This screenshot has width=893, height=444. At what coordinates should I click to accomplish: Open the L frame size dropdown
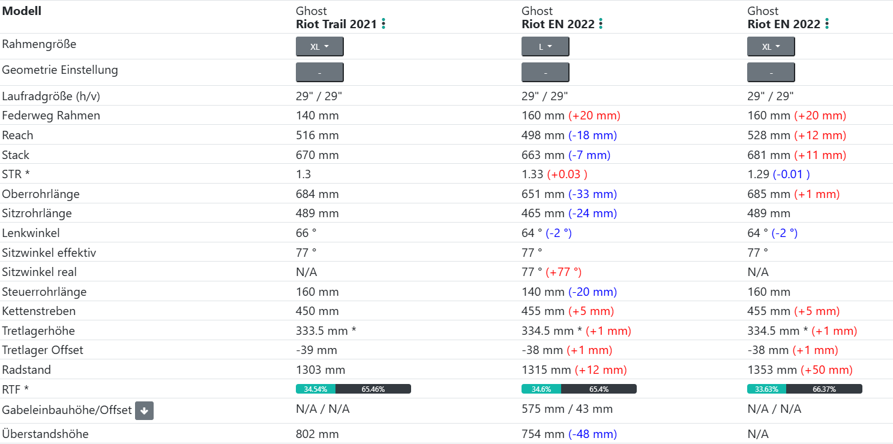coord(545,47)
